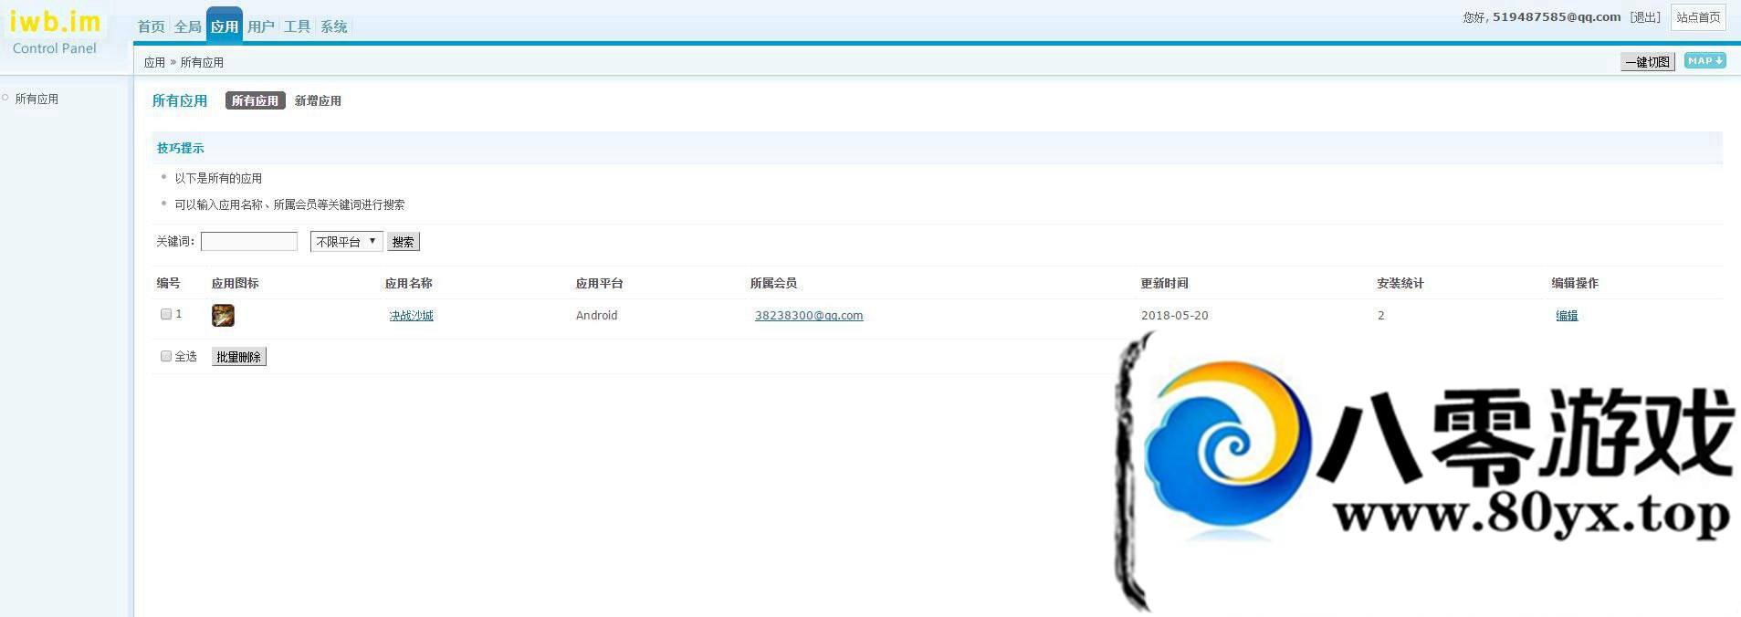The width and height of the screenshot is (1741, 617).
Task: Click the 批量删除 bulk delete button
Action: (239, 357)
